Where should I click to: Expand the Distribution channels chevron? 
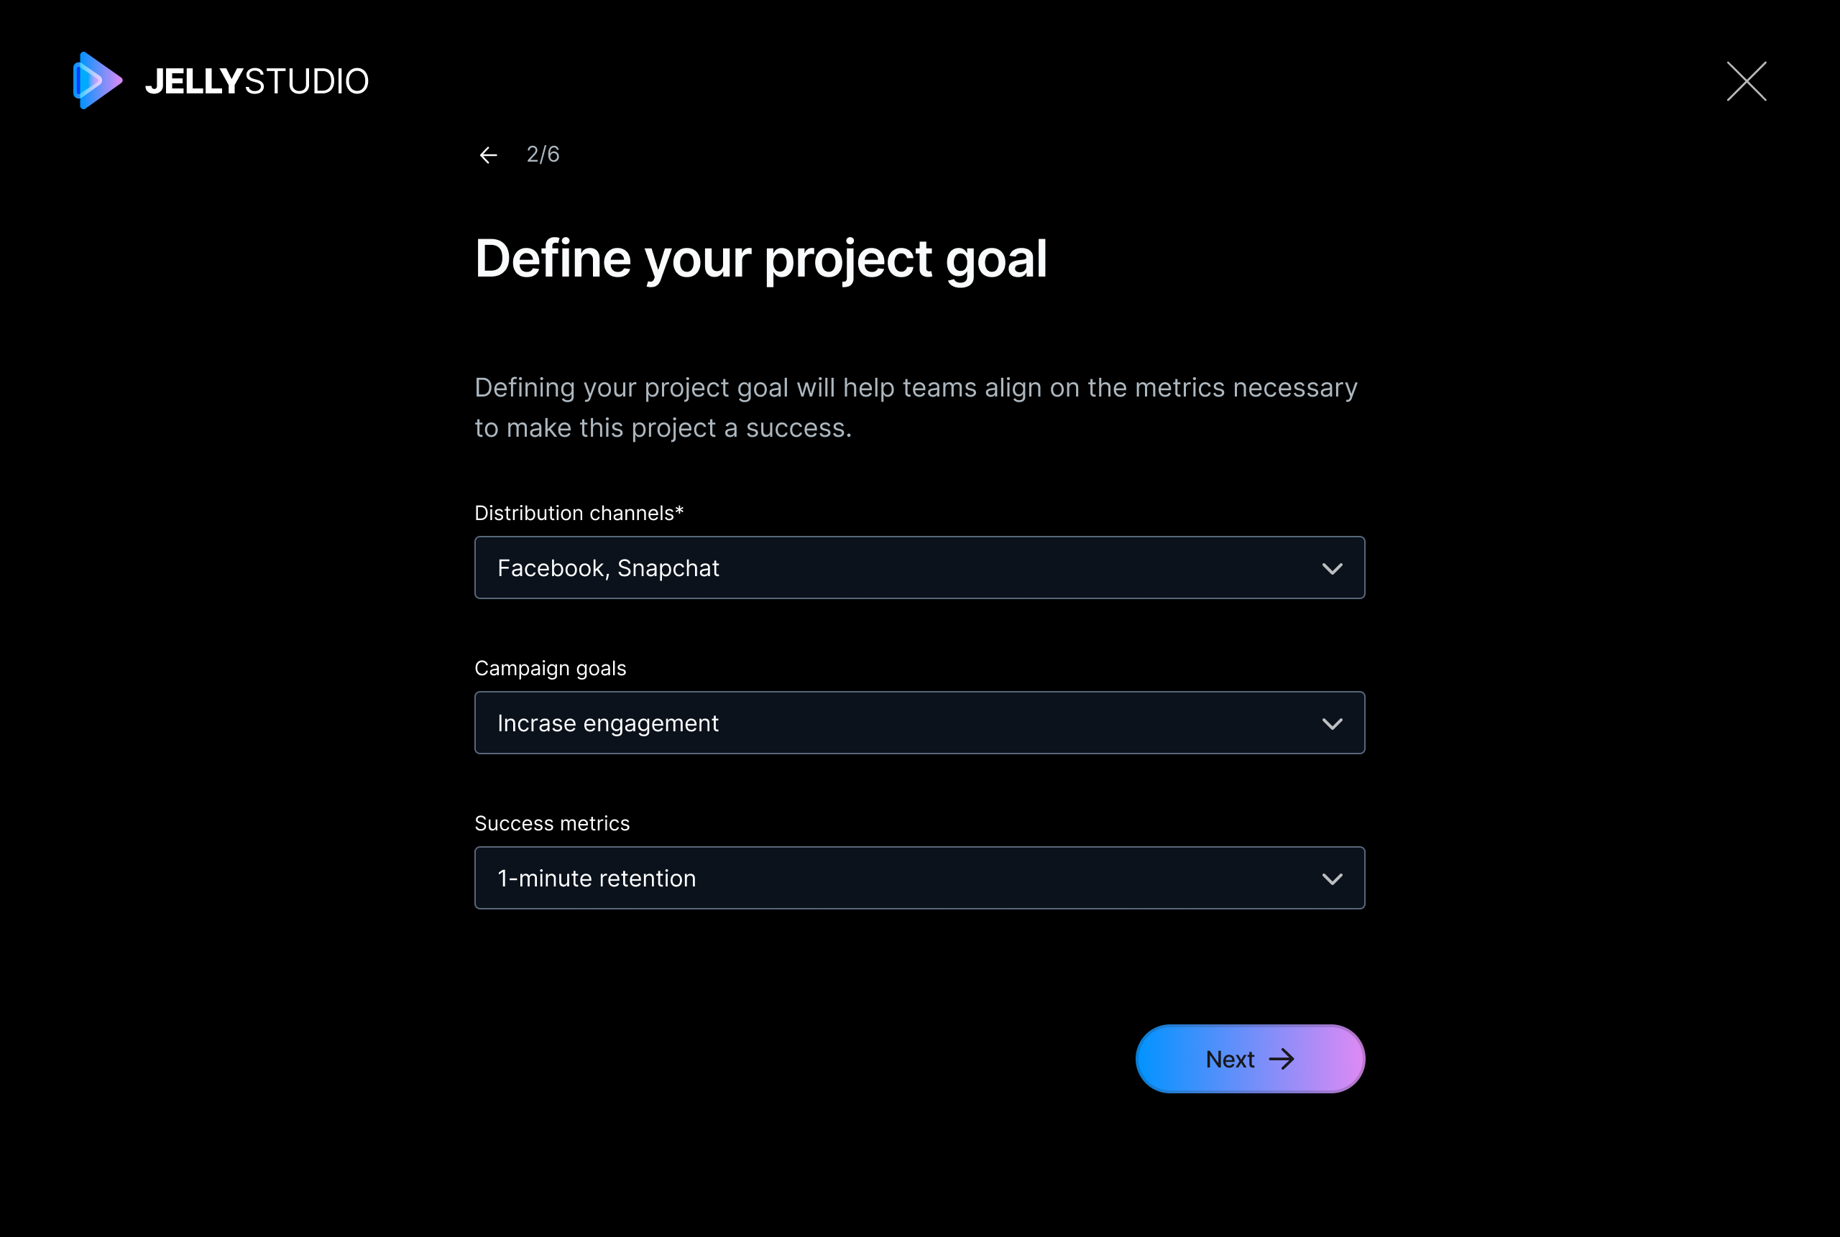[1333, 569]
